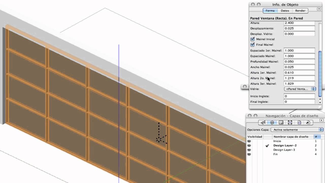Screen dimensions: 325x183
Task: Click the Espaciado Mainel value field
Action: 299,56
